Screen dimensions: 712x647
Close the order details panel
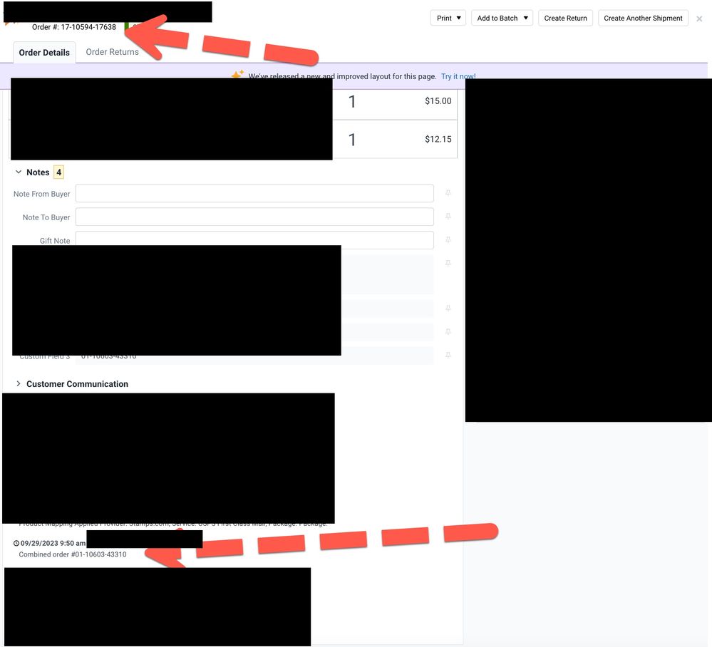click(699, 19)
